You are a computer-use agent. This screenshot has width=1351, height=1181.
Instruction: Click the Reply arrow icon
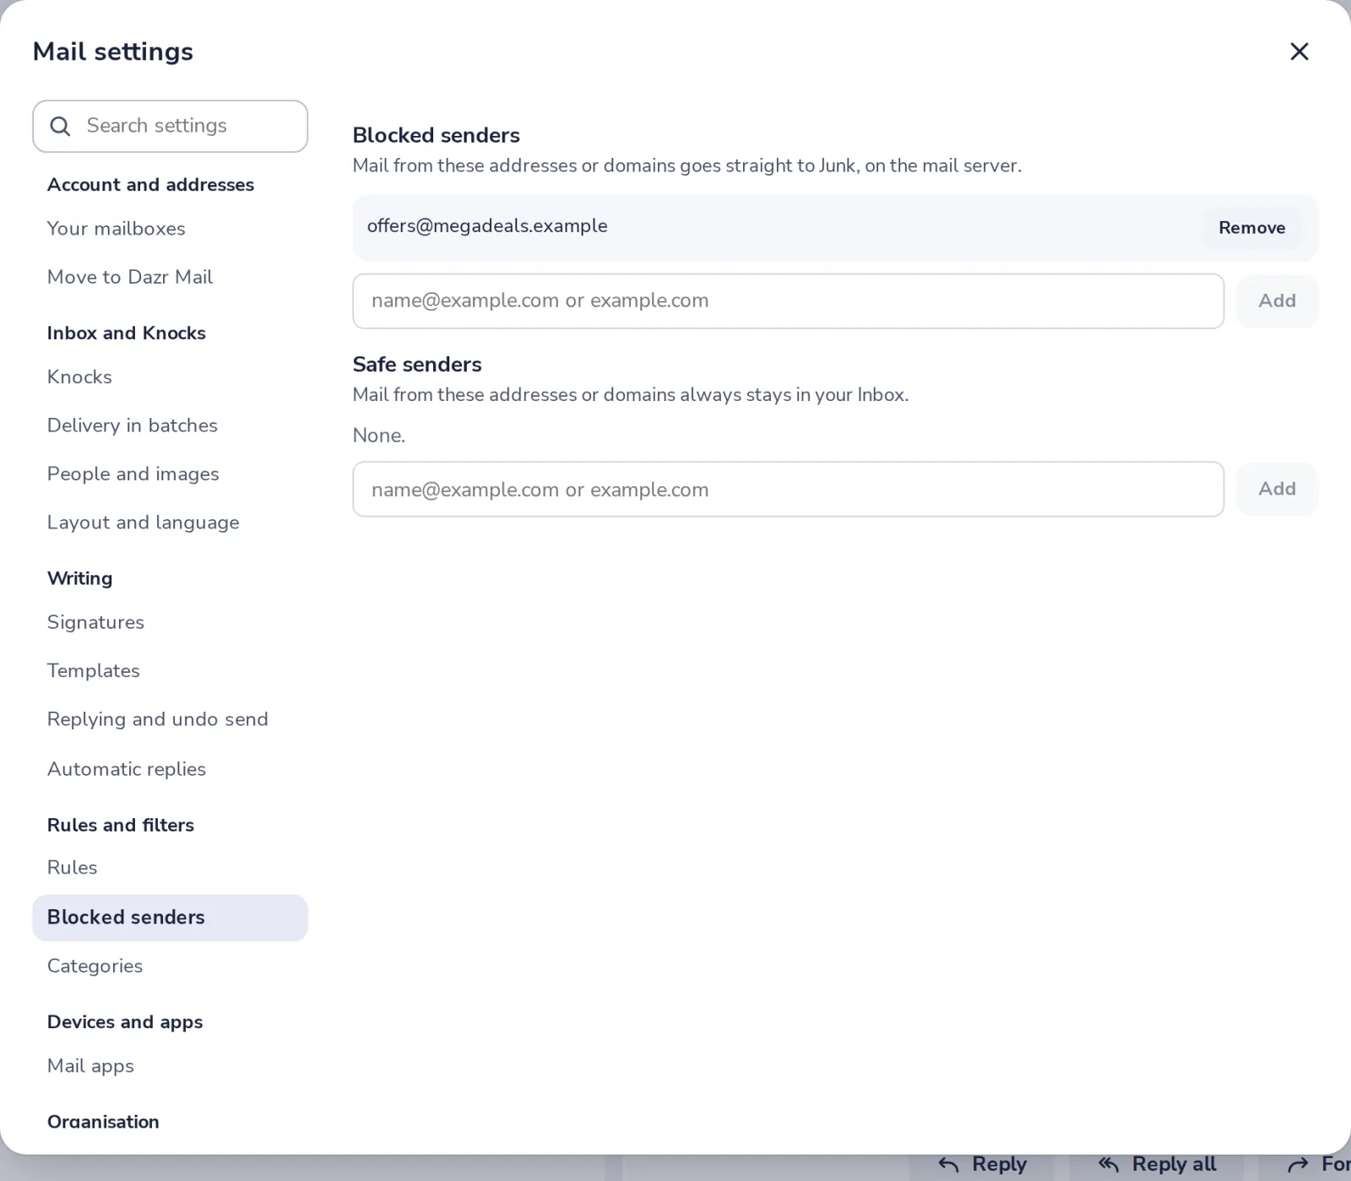click(948, 1165)
